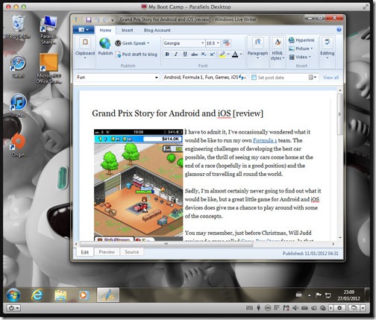Open the Recycle Bin desktop icon
This screenshot has width=376, height=320.
coord(18,27)
